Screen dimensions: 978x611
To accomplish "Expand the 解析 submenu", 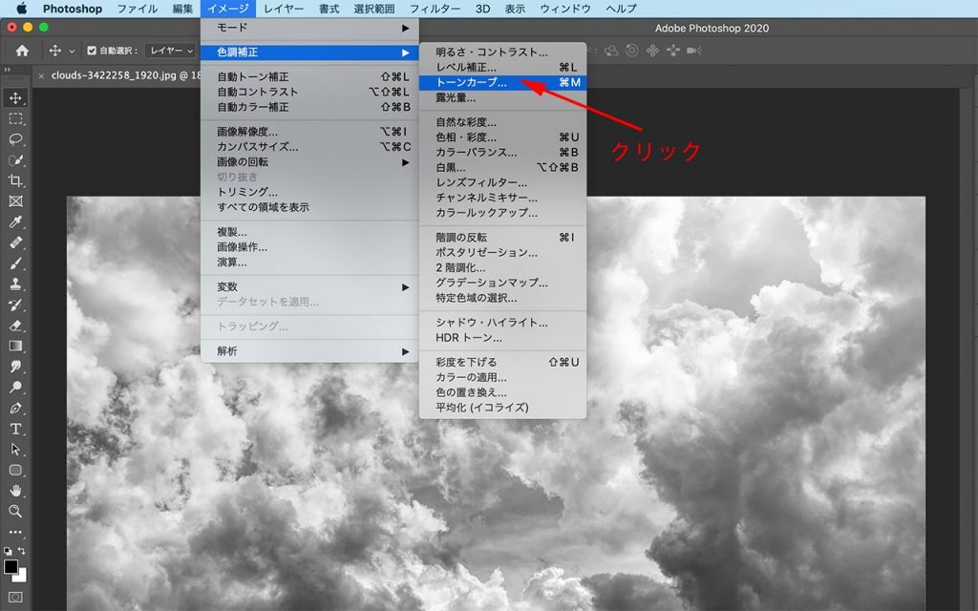I will coord(309,351).
